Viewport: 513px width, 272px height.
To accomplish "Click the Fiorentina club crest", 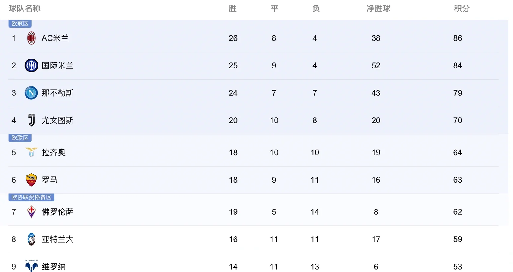I will click(x=31, y=212).
